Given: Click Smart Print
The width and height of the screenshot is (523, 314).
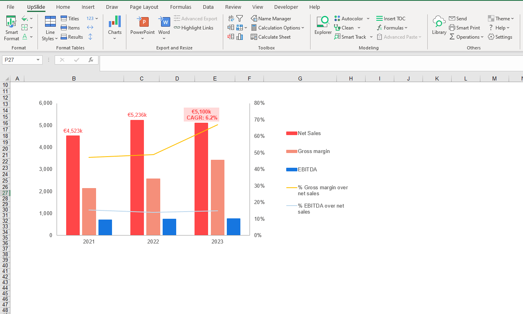Looking at the screenshot, I should click(x=465, y=27).
